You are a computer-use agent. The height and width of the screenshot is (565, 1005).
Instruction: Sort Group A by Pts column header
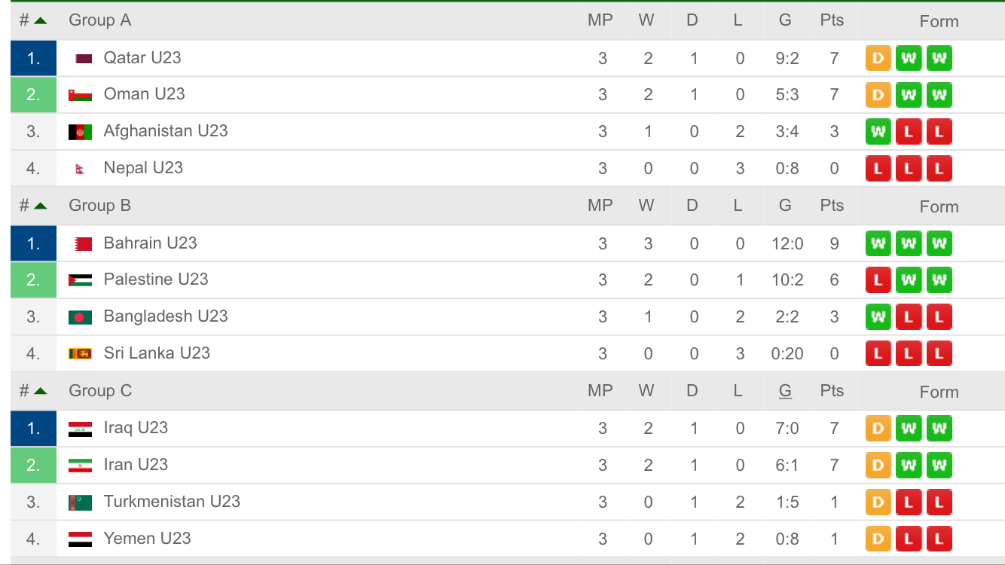coord(832,20)
